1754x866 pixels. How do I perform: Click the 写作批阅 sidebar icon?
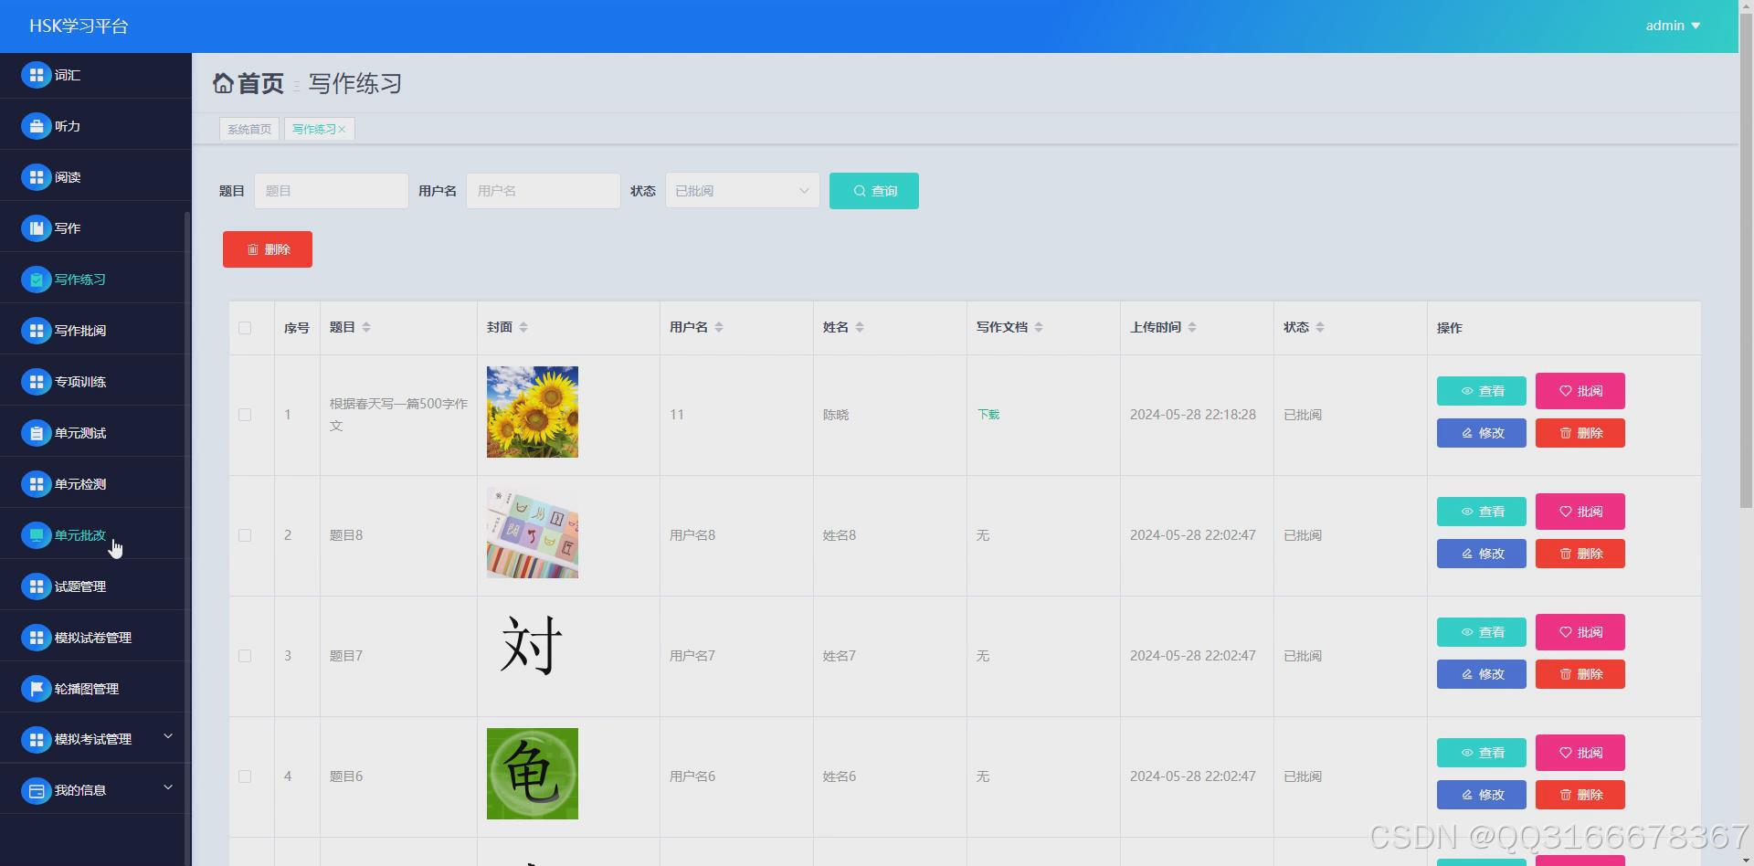(36, 331)
